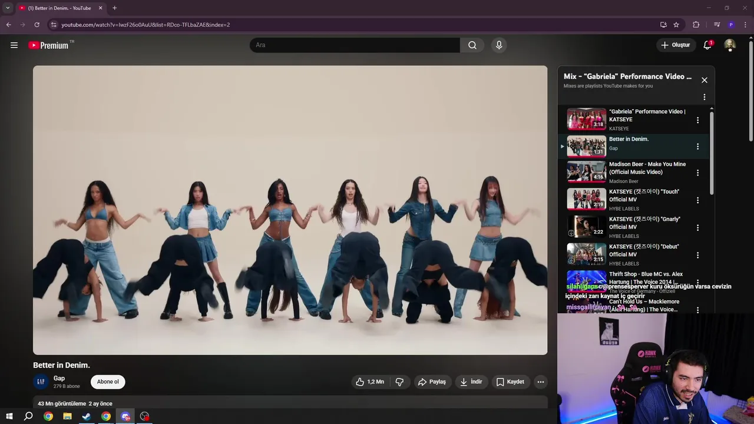Open the YouTube hamburger guide menu
This screenshot has height=424, width=754.
pos(14,45)
